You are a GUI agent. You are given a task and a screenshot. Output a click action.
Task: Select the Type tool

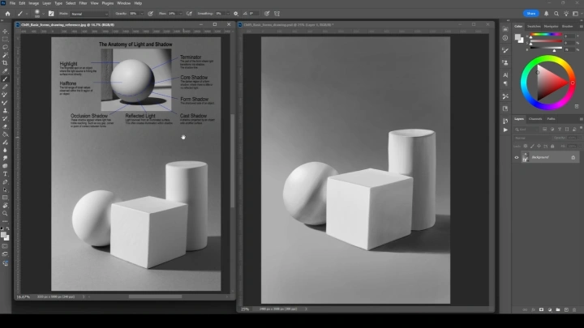[5, 173]
